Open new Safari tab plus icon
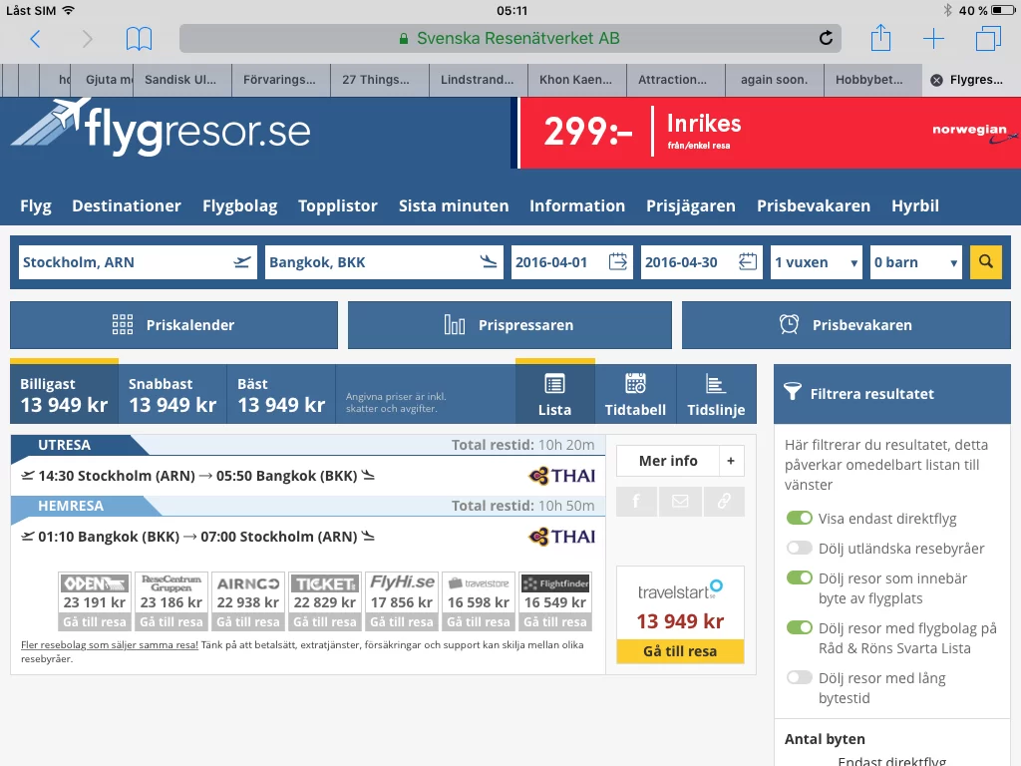Viewport: 1021px width, 766px height. coord(933,39)
